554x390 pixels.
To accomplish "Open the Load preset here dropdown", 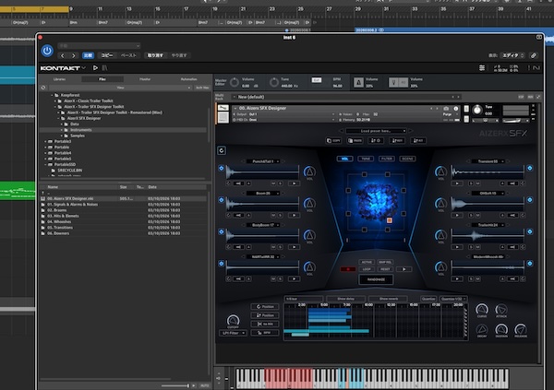I will (x=376, y=131).
